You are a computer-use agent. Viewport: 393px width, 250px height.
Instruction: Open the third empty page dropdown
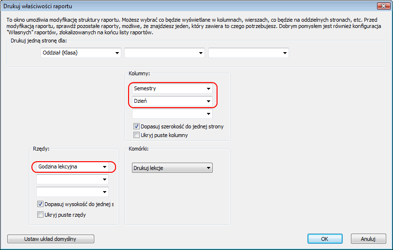point(248,53)
